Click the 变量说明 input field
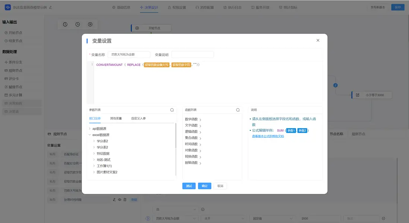409x223 pixels. point(192,55)
